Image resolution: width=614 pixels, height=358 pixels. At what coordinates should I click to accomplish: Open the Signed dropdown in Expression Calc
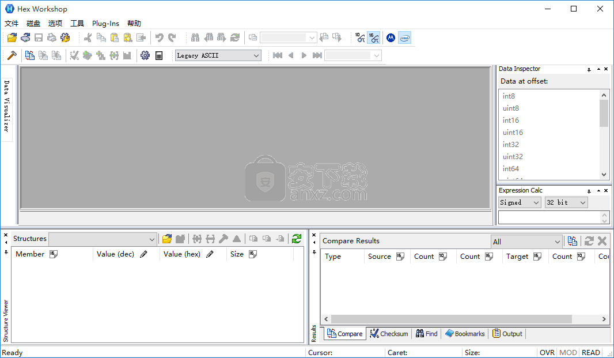tap(520, 202)
